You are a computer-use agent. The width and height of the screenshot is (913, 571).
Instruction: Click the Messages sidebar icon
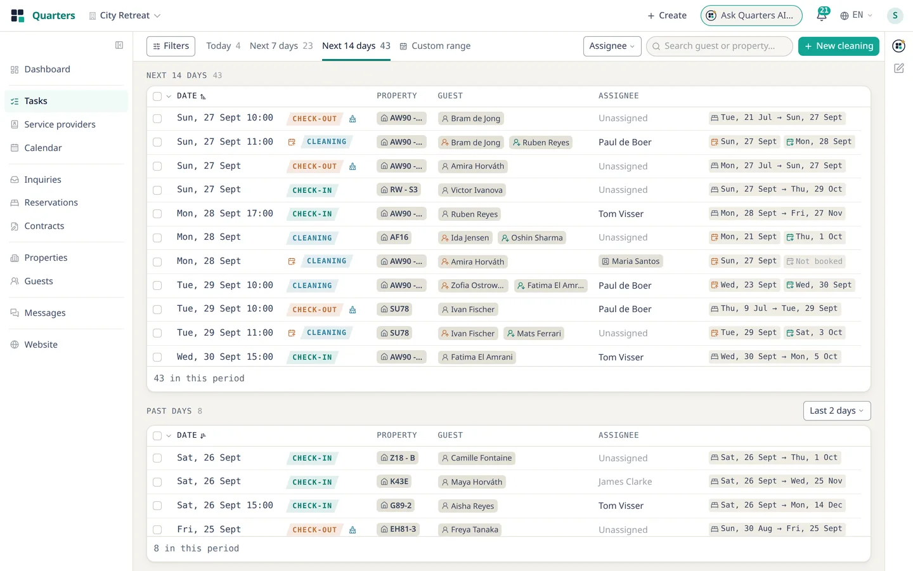15,313
